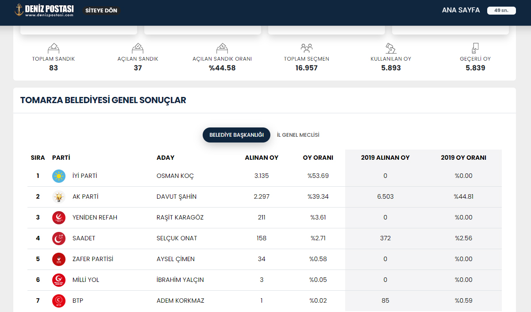531x312 pixels.
Task: Click the ZAFER PARTİSİ party name
Action: (x=93, y=259)
